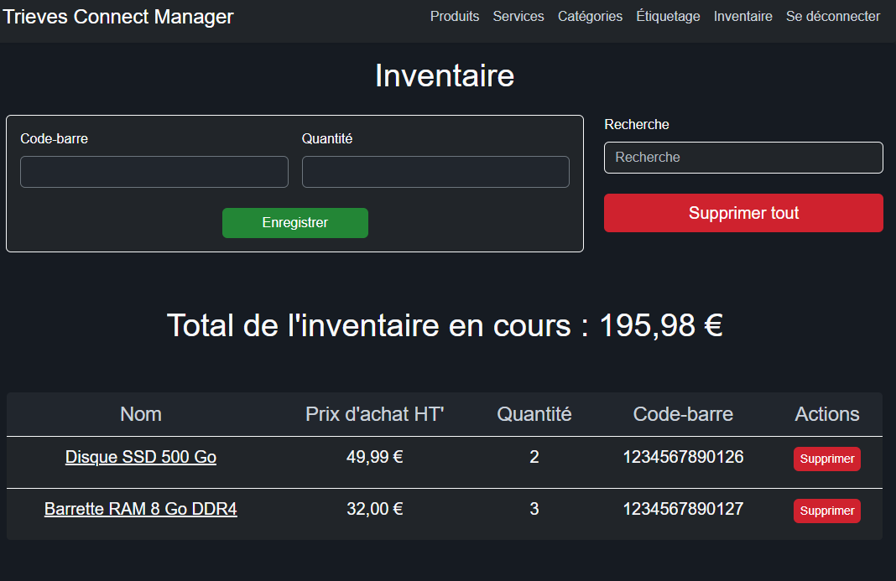Open Catégories in the top navigation
The height and width of the screenshot is (581, 896).
590,17
